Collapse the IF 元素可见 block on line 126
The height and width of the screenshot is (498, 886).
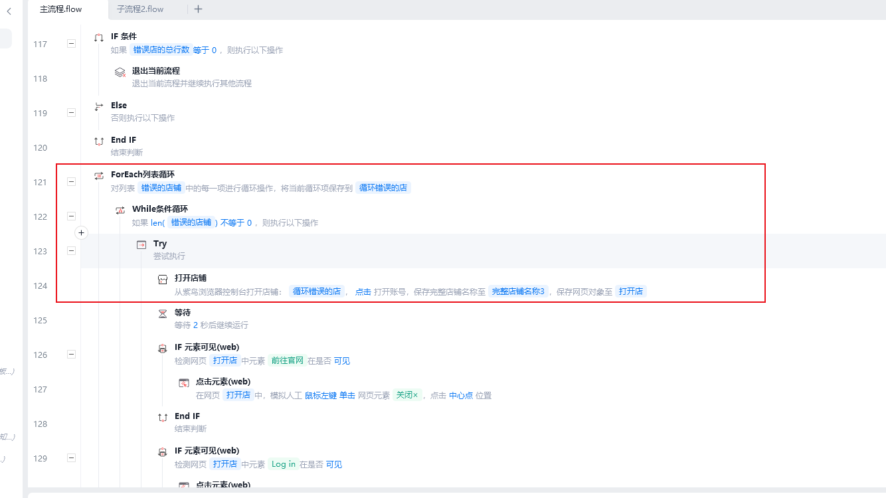click(71, 355)
